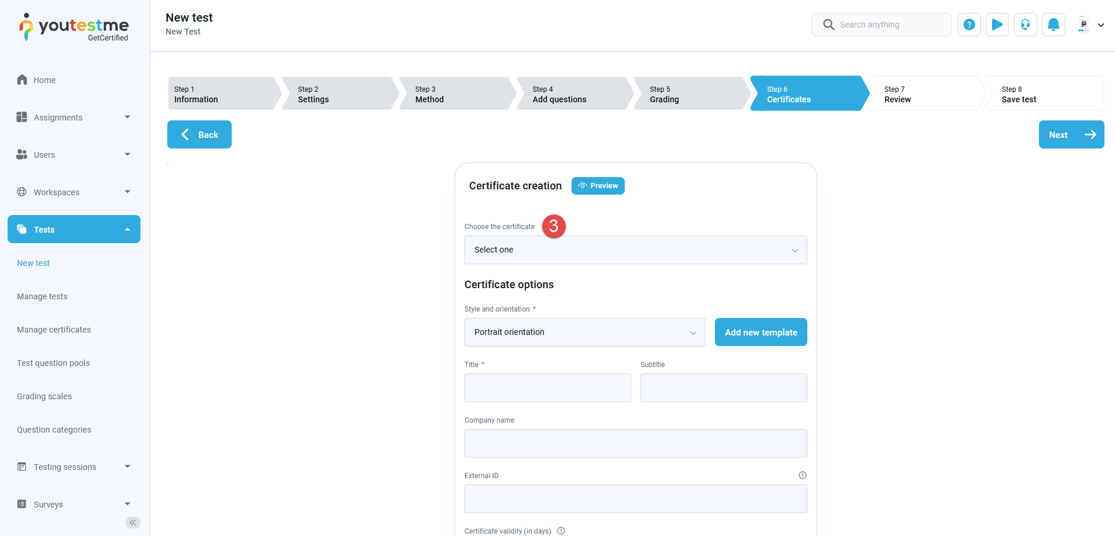This screenshot has height=536, width=1115.
Task: Go to Step 5 Grading tab
Action: (x=689, y=94)
